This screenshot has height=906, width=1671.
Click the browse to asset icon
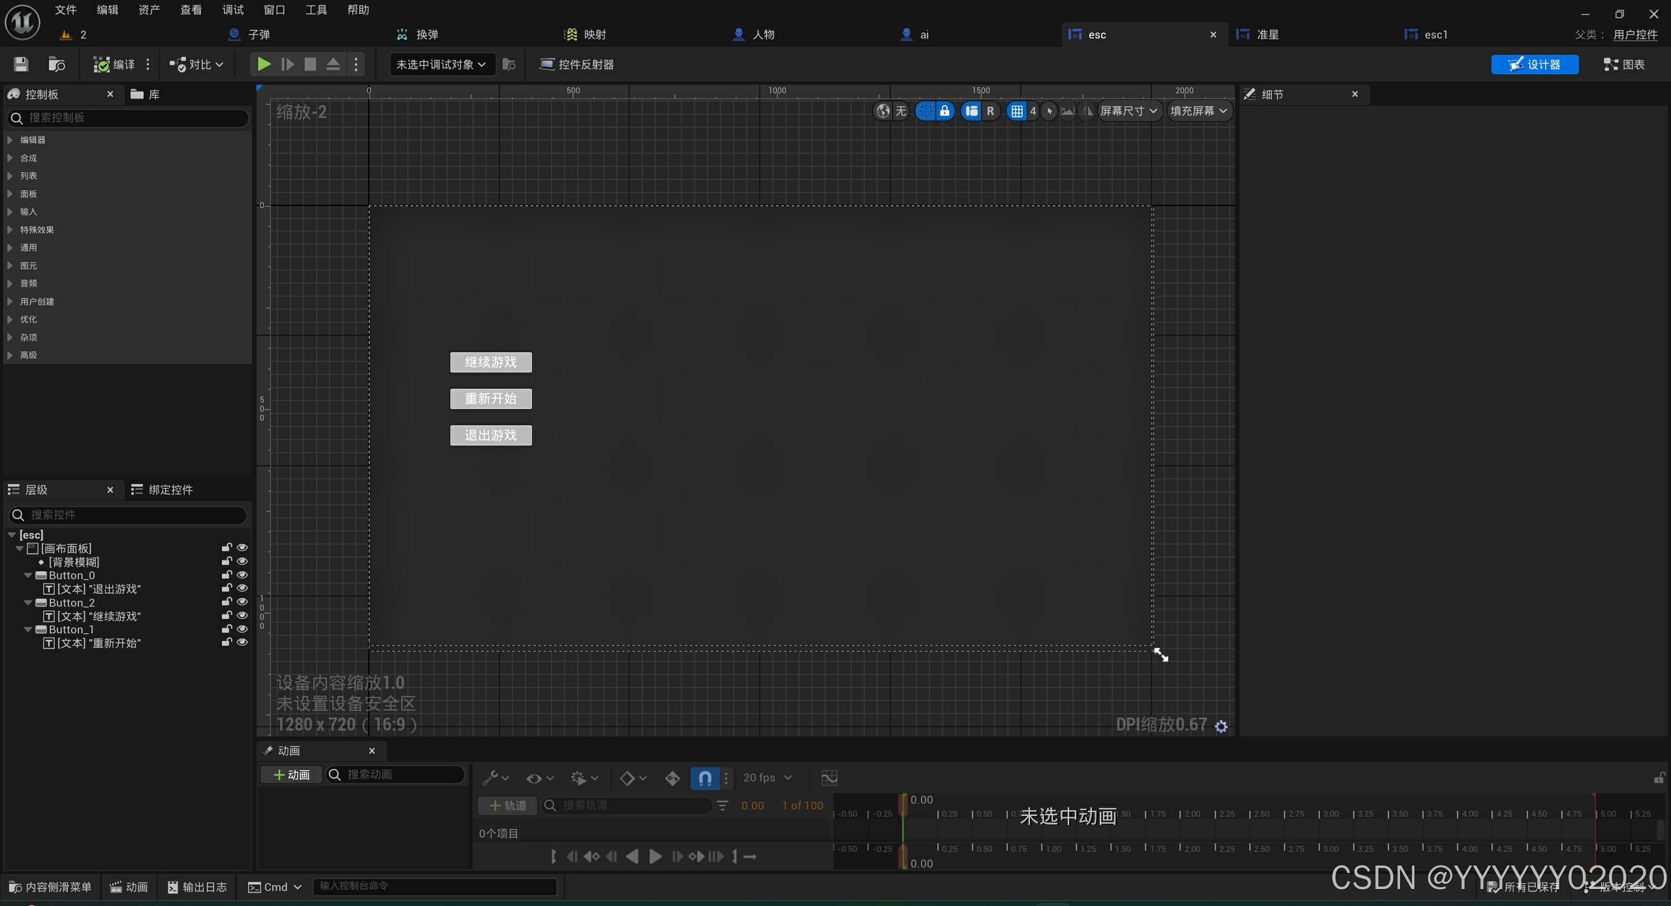57,65
